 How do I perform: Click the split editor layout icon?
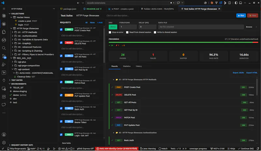[230, 3]
